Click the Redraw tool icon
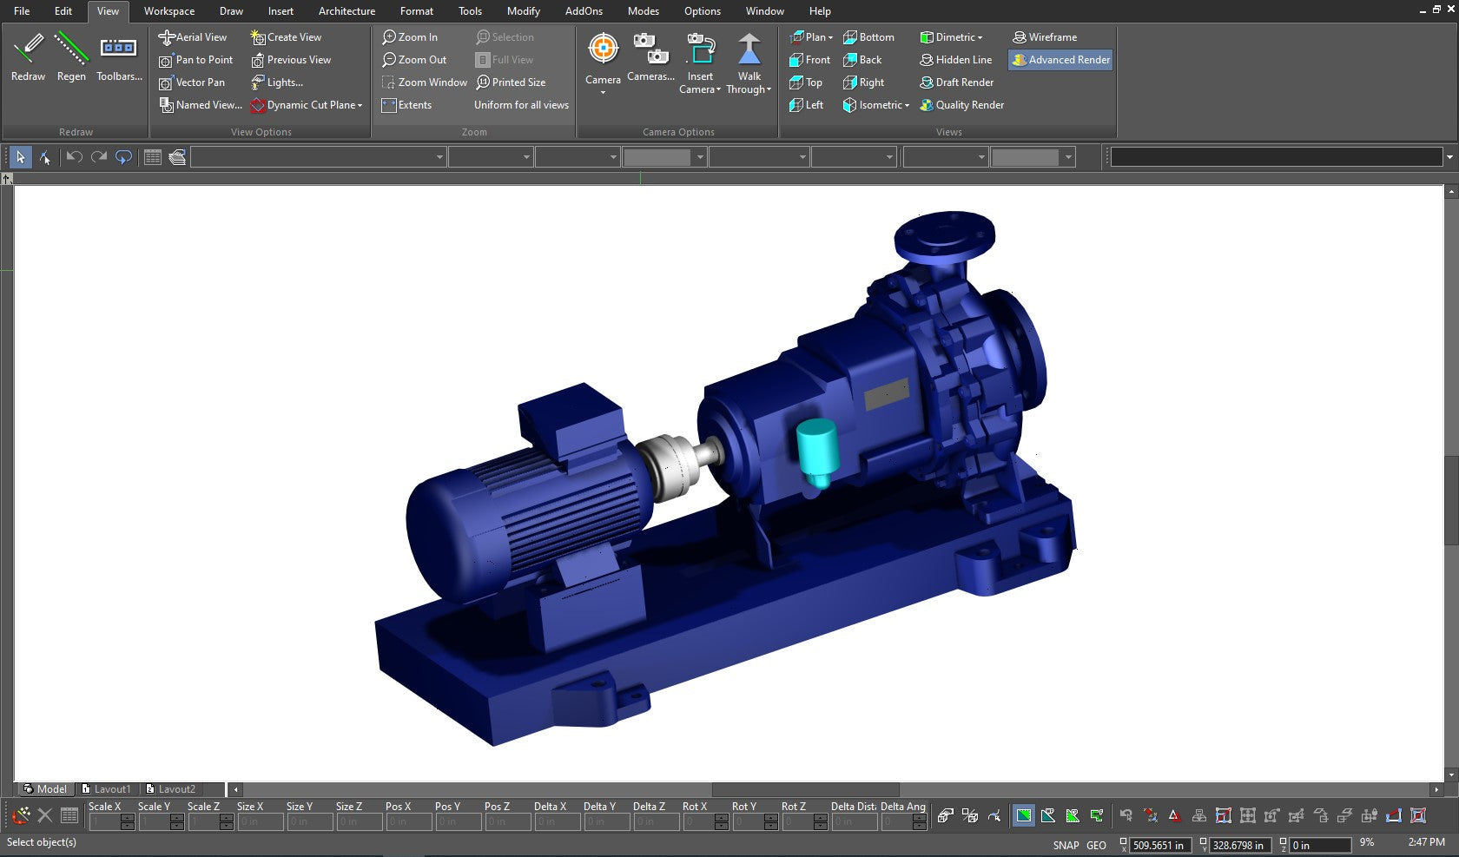The width and height of the screenshot is (1459, 857). 28,49
